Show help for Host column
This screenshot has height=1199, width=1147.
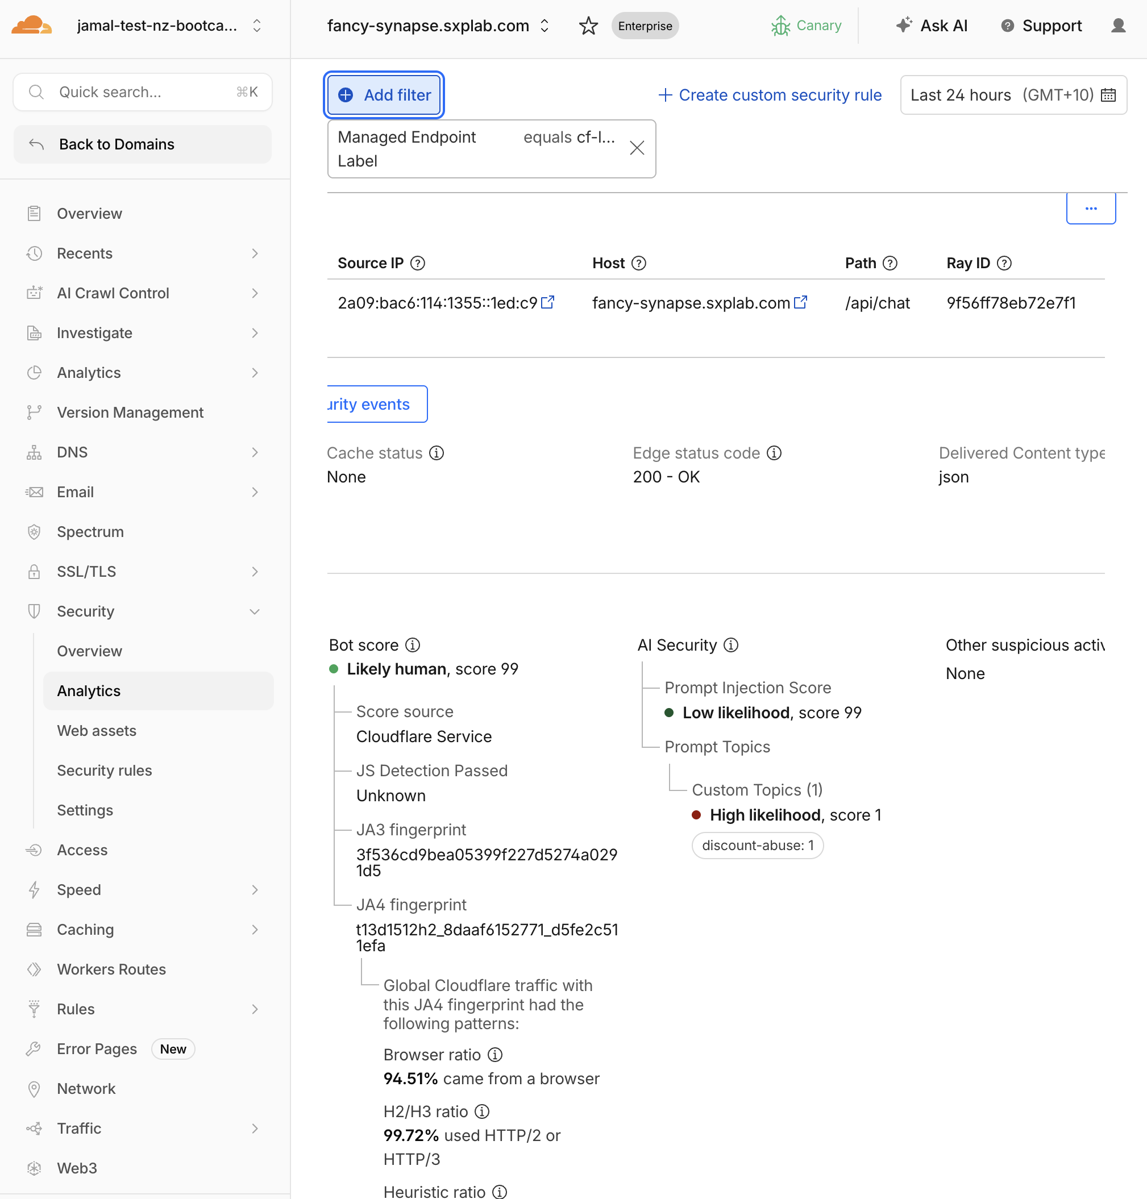638,263
